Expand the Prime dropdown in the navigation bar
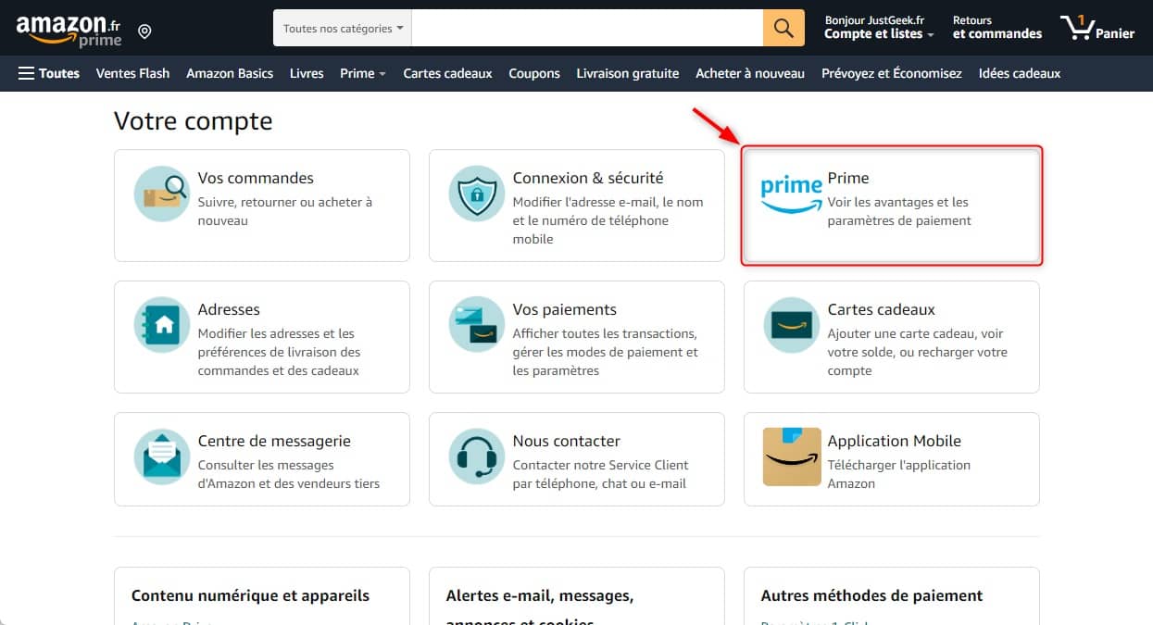The image size is (1153, 625). tap(363, 73)
